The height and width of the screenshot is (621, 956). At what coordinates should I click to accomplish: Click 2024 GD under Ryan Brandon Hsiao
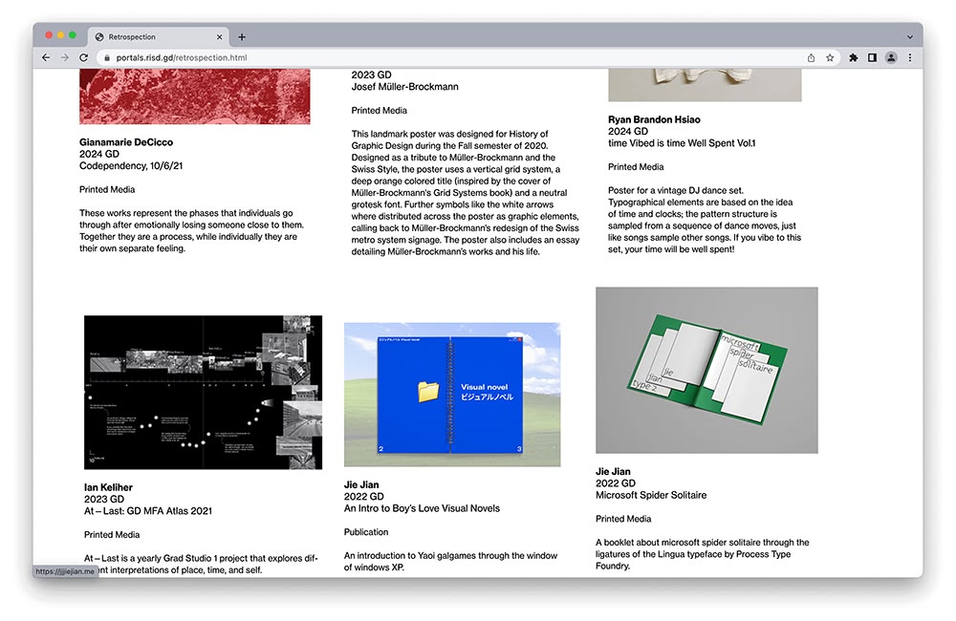[x=628, y=132]
